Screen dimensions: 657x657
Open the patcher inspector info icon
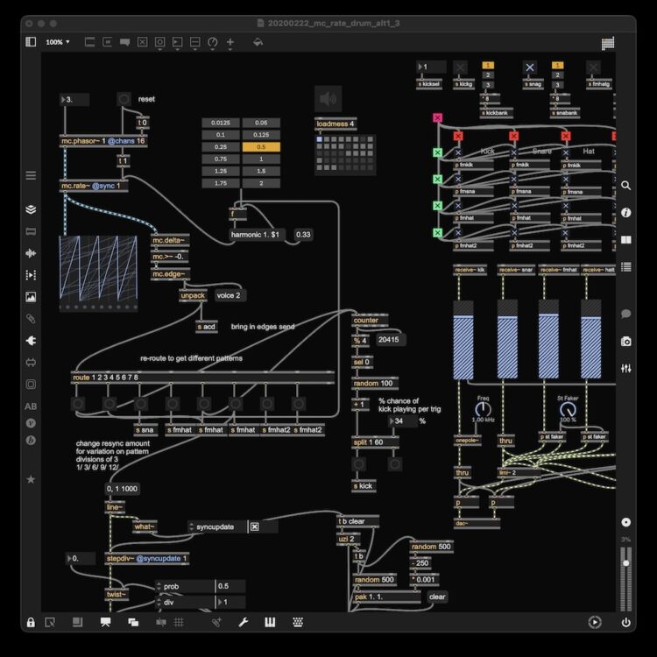click(x=625, y=213)
